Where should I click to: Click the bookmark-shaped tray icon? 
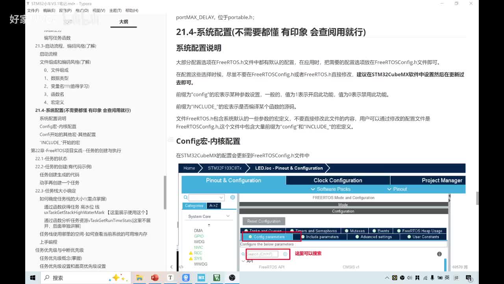[418, 278]
